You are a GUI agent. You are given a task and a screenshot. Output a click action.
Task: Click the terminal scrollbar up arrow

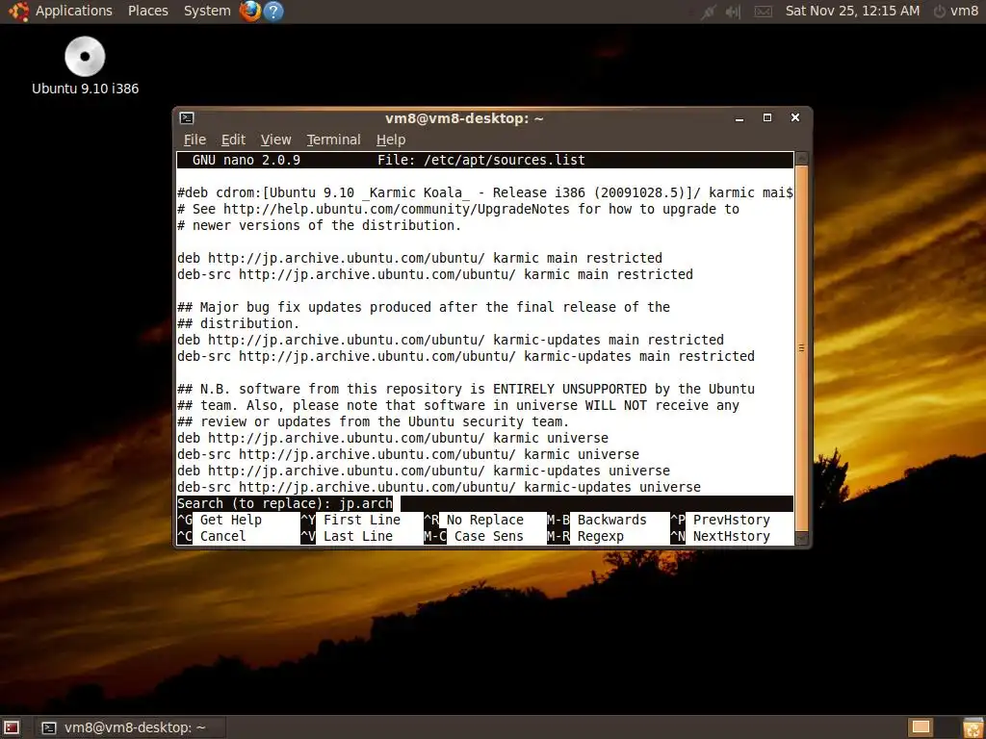coord(801,159)
